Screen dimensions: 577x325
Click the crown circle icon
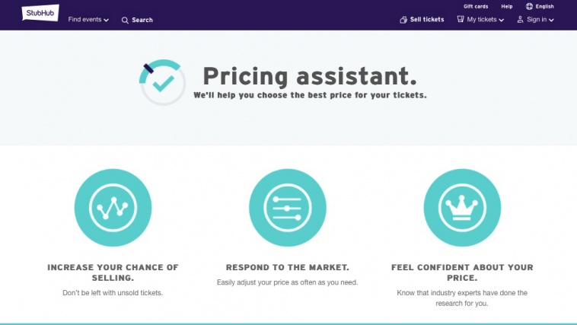click(x=462, y=208)
